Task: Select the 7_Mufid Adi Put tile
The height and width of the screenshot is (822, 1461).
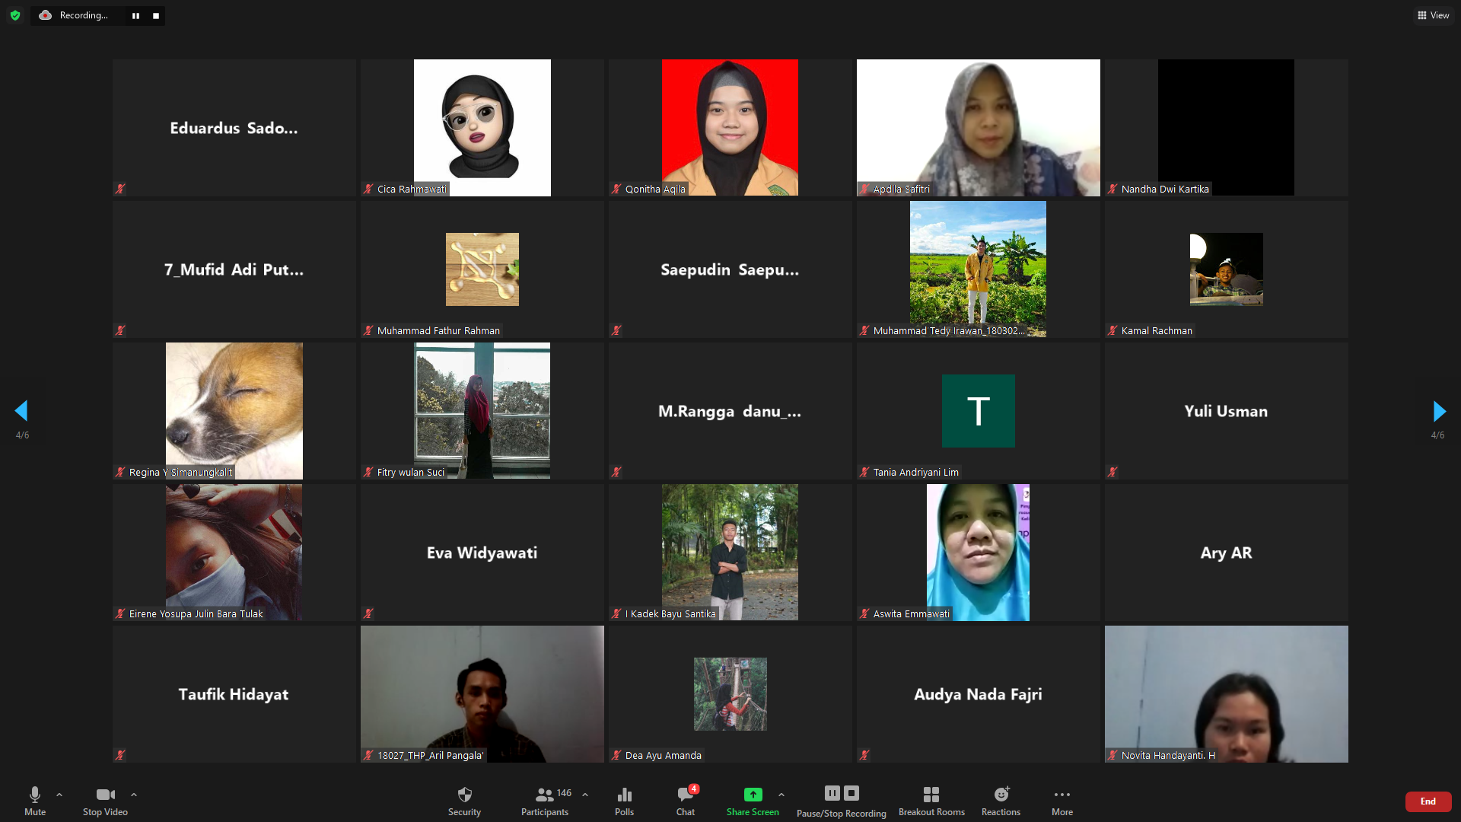Action: coord(234,269)
